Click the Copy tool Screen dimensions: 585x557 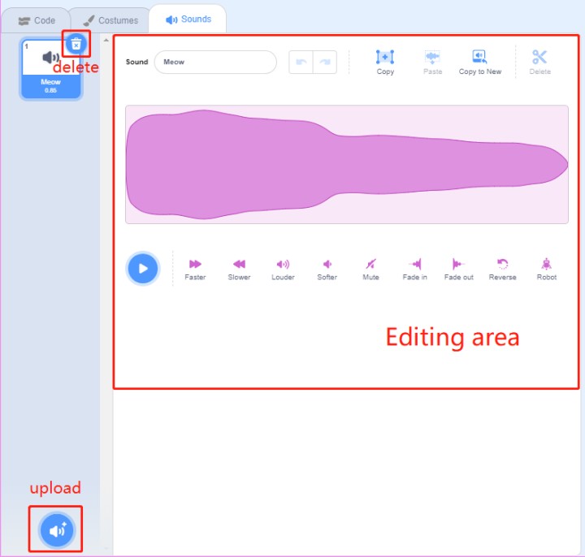[x=385, y=63]
